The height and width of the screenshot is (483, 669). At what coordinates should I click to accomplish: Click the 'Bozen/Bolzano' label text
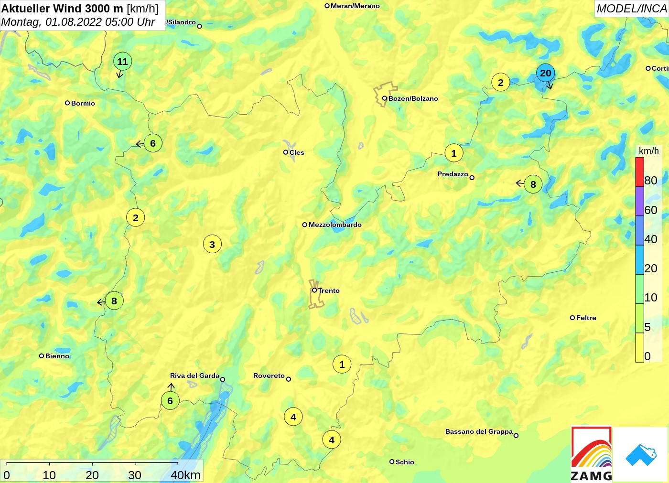(x=413, y=98)
